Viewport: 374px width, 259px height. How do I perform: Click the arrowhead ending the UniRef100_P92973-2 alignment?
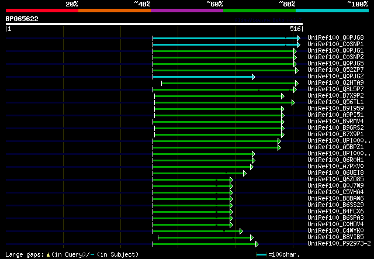click(x=257, y=244)
